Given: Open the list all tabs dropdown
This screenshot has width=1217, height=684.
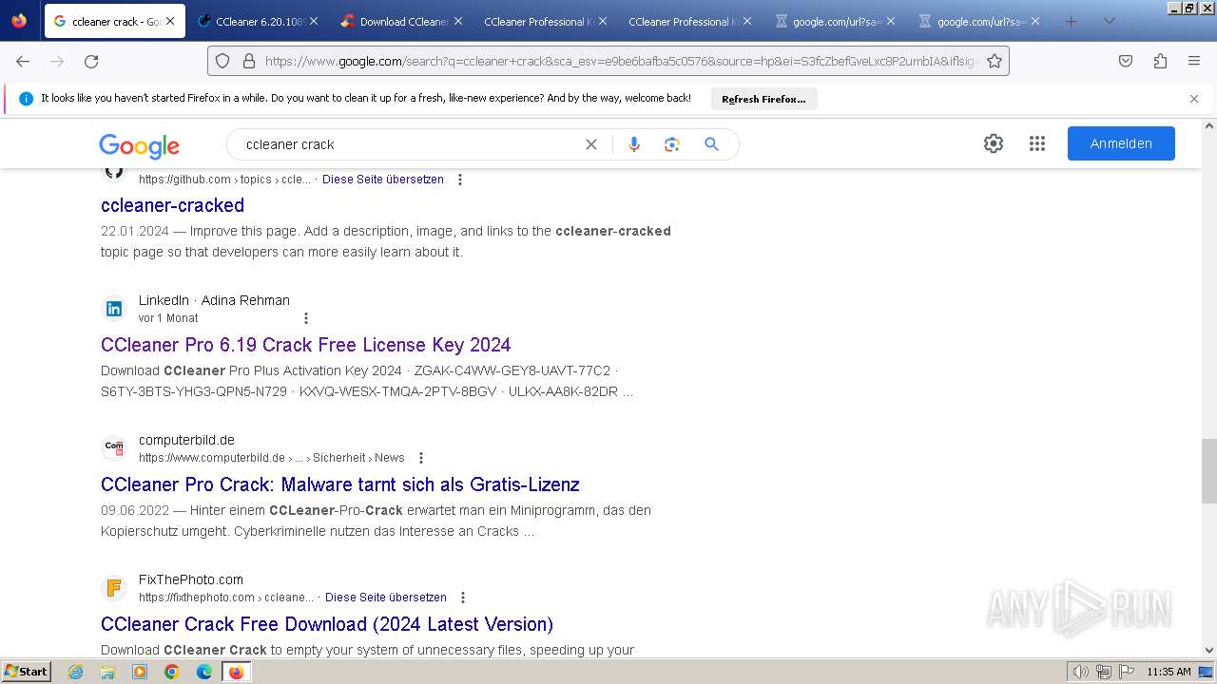Looking at the screenshot, I should point(1109,21).
